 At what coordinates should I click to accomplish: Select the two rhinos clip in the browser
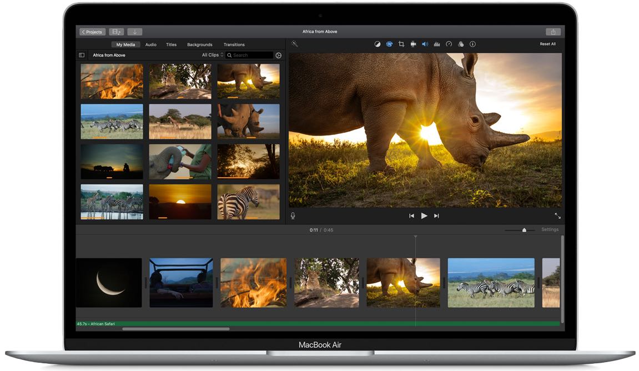click(249, 122)
